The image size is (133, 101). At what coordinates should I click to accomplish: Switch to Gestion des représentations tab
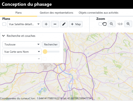(x=56, y=13)
